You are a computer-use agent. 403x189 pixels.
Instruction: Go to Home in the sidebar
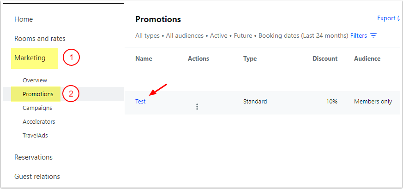pos(24,19)
